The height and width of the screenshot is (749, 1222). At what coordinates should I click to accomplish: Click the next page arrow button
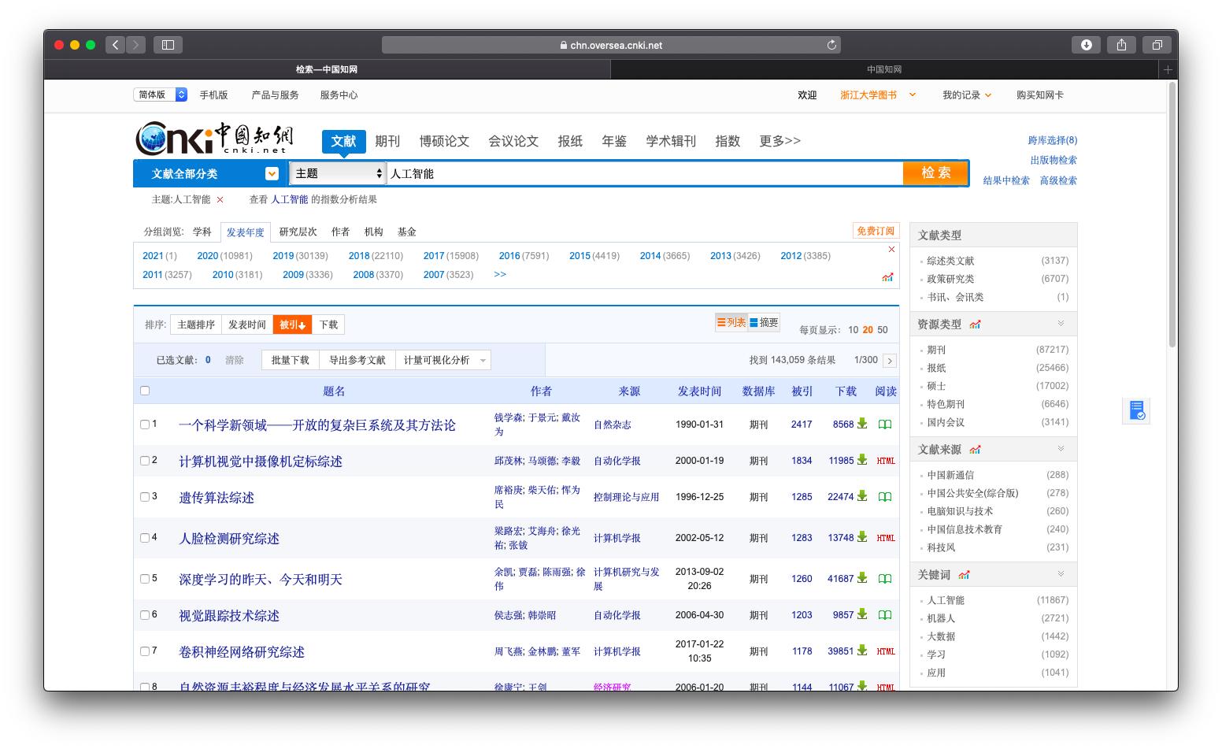pos(890,360)
